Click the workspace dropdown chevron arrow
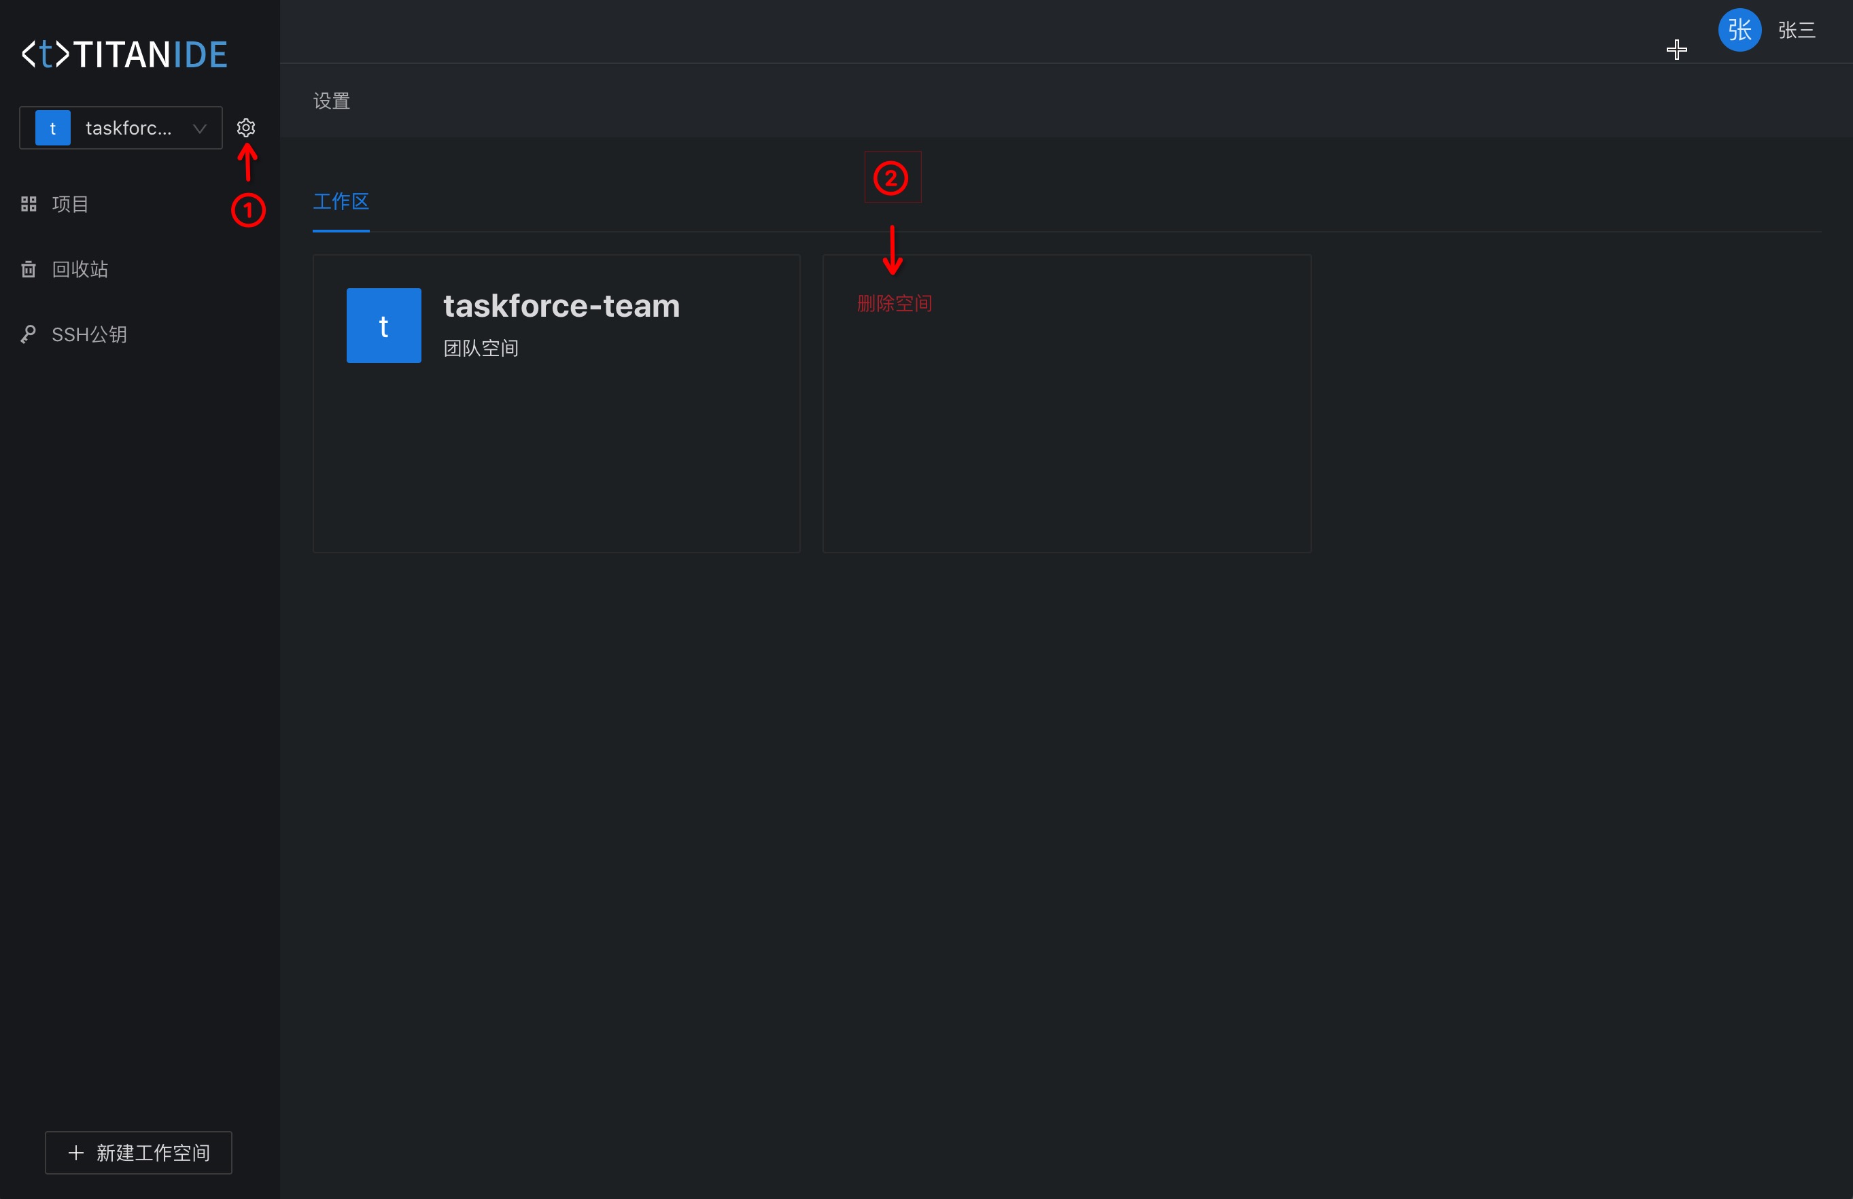 click(x=199, y=128)
